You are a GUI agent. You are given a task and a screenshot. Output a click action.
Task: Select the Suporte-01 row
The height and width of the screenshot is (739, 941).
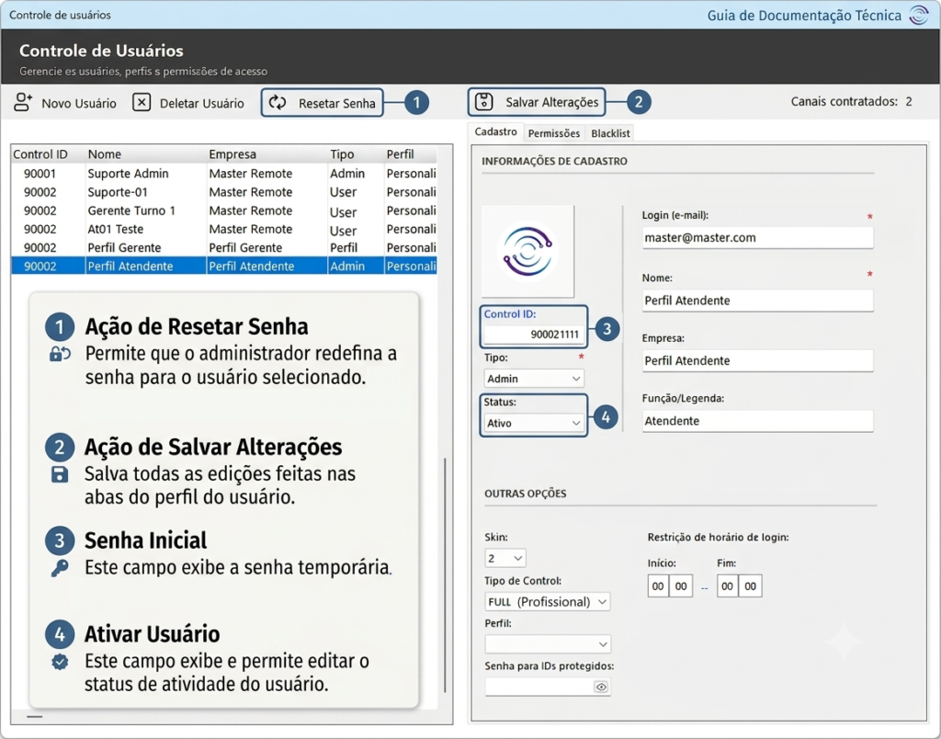224,192
